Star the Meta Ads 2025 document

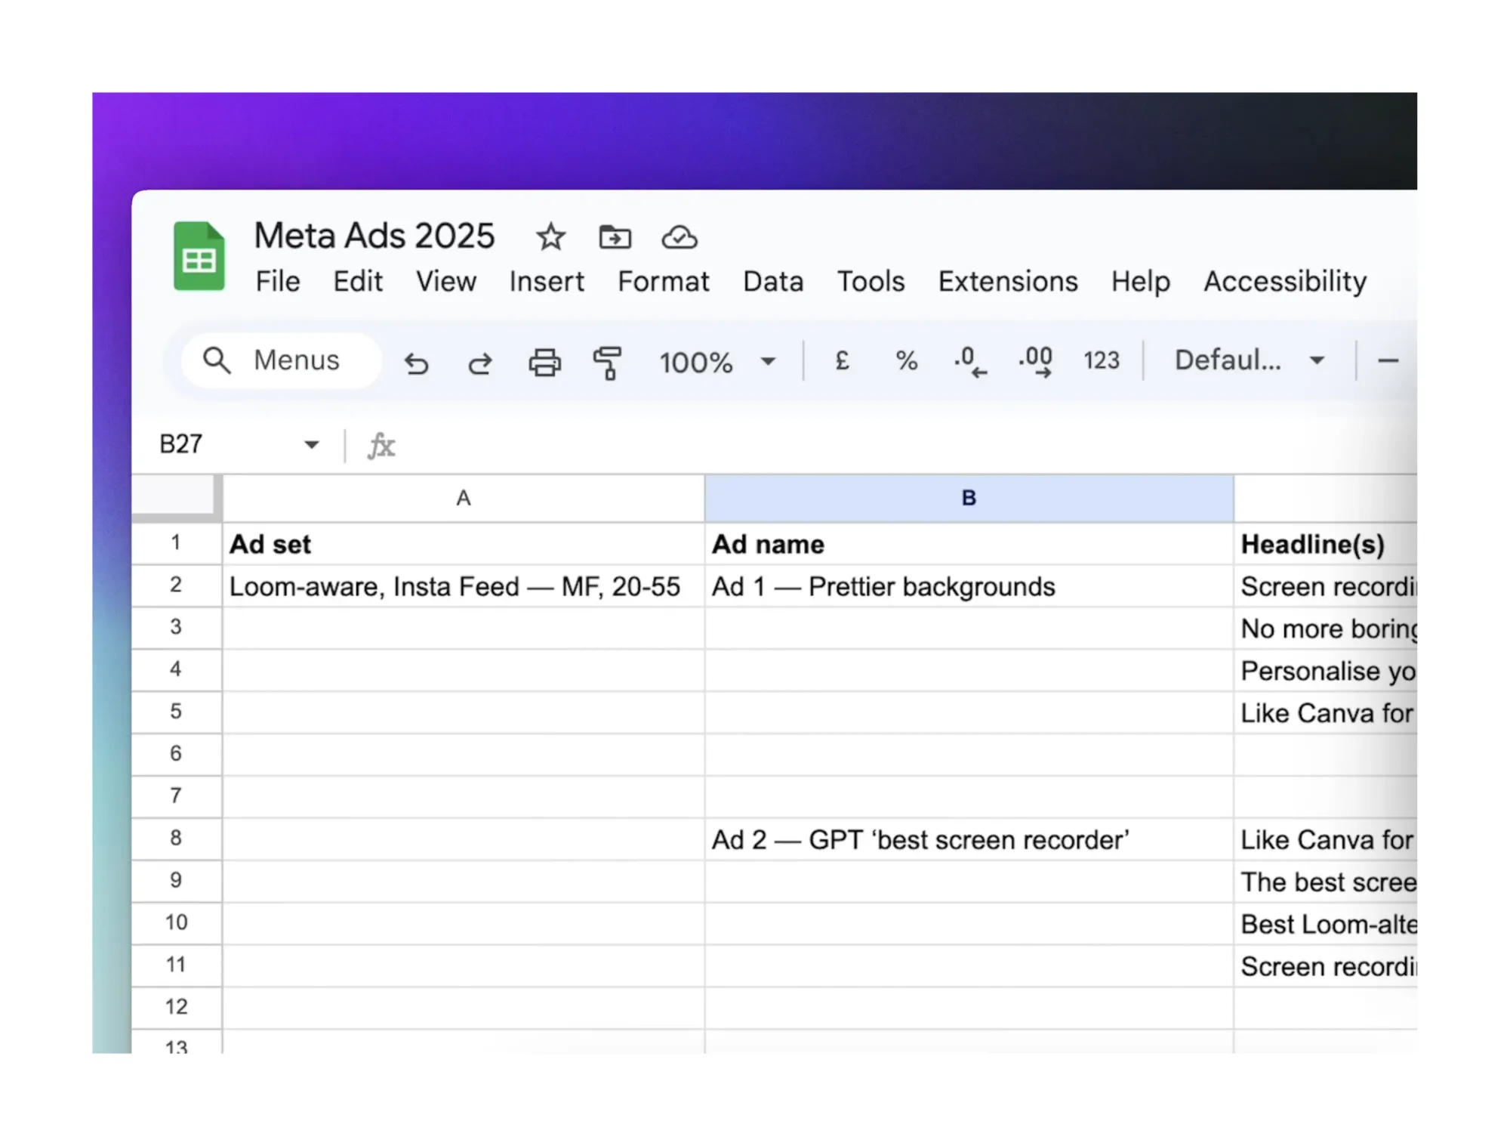[x=550, y=237]
